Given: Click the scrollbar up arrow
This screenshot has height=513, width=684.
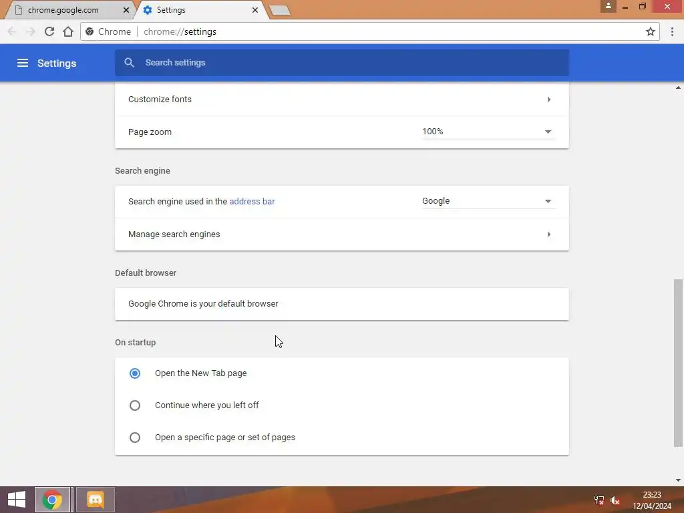Looking at the screenshot, I should click(x=678, y=88).
